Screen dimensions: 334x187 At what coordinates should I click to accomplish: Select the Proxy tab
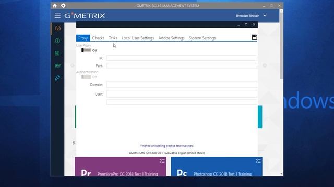click(83, 38)
